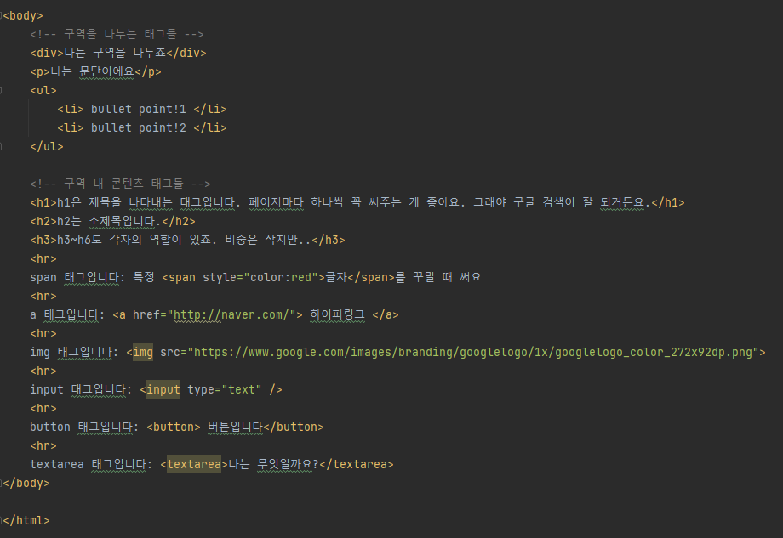Click the style="color:red" attribute
This screenshot has height=538, width=783.
tap(260, 278)
